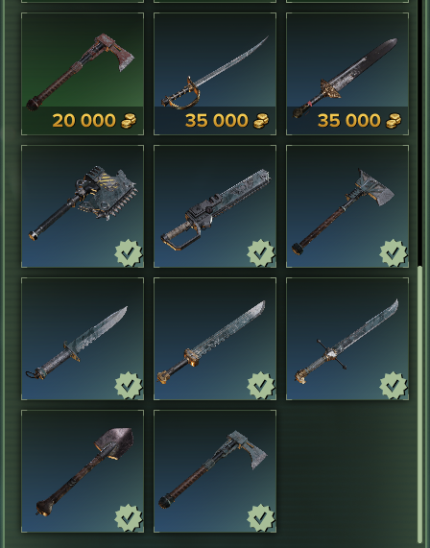Select the rusty red axe priced 20 000

(x=83, y=74)
